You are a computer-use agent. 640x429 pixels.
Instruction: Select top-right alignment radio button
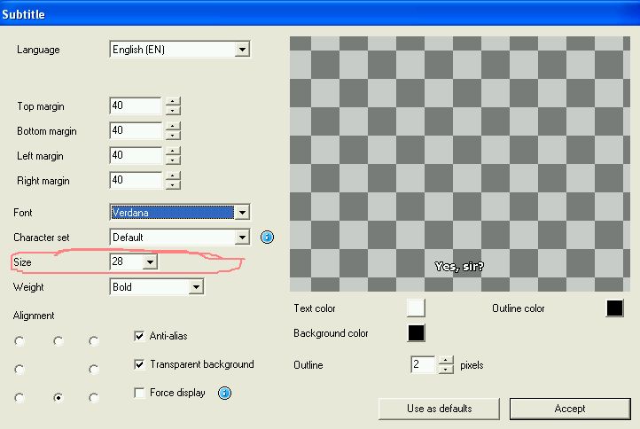pyautogui.click(x=93, y=341)
